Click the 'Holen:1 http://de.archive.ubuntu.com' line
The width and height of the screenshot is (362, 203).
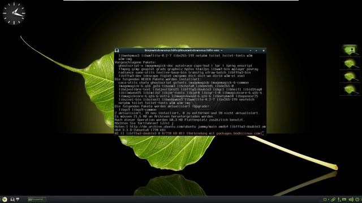[190, 126]
